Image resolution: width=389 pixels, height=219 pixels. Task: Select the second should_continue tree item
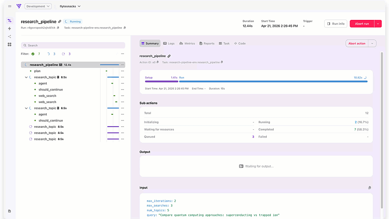click(x=51, y=120)
